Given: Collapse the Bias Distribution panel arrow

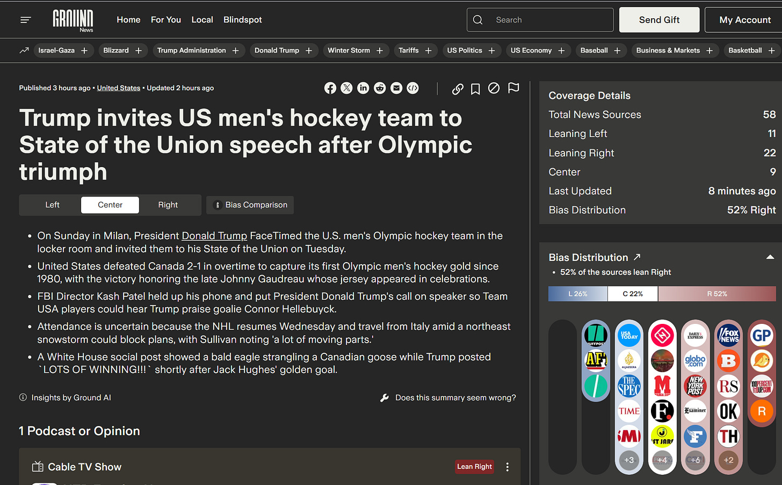Looking at the screenshot, I should point(770,257).
